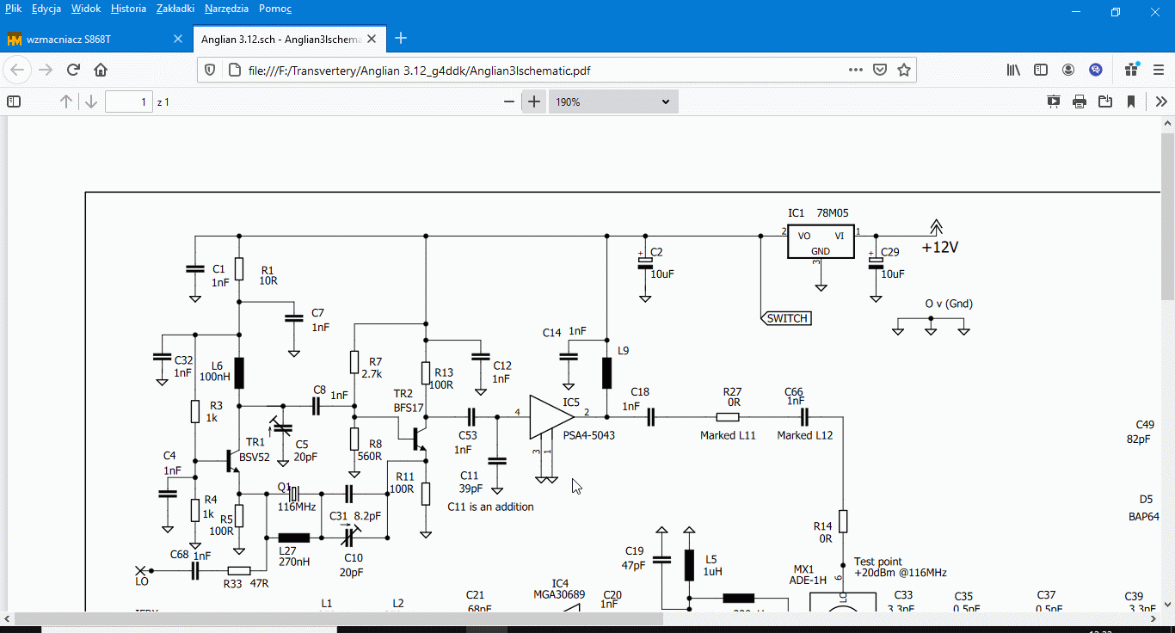Print the PDF with the printer icon
Image resolution: width=1175 pixels, height=633 pixels.
[1080, 101]
